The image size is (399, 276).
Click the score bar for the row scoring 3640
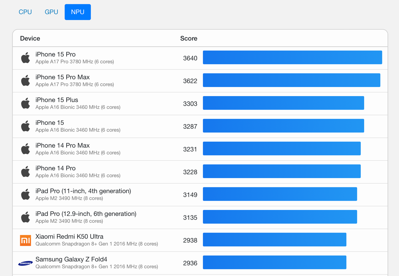pyautogui.click(x=292, y=57)
